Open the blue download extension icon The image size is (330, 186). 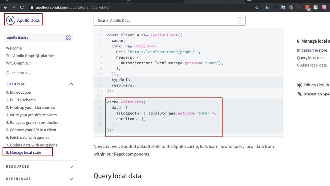click(x=267, y=7)
